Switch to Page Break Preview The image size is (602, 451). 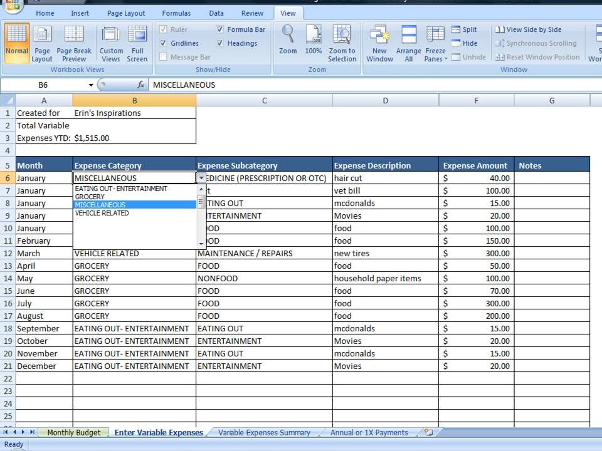click(74, 43)
